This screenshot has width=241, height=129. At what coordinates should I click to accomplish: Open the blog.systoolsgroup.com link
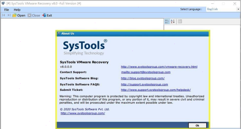click(x=143, y=78)
